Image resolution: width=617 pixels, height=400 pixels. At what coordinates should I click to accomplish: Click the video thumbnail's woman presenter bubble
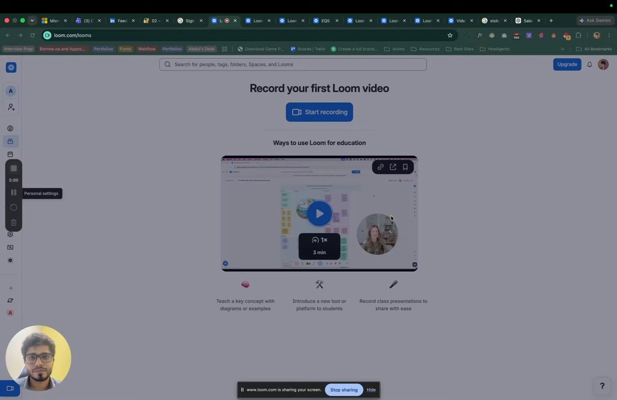[377, 234]
